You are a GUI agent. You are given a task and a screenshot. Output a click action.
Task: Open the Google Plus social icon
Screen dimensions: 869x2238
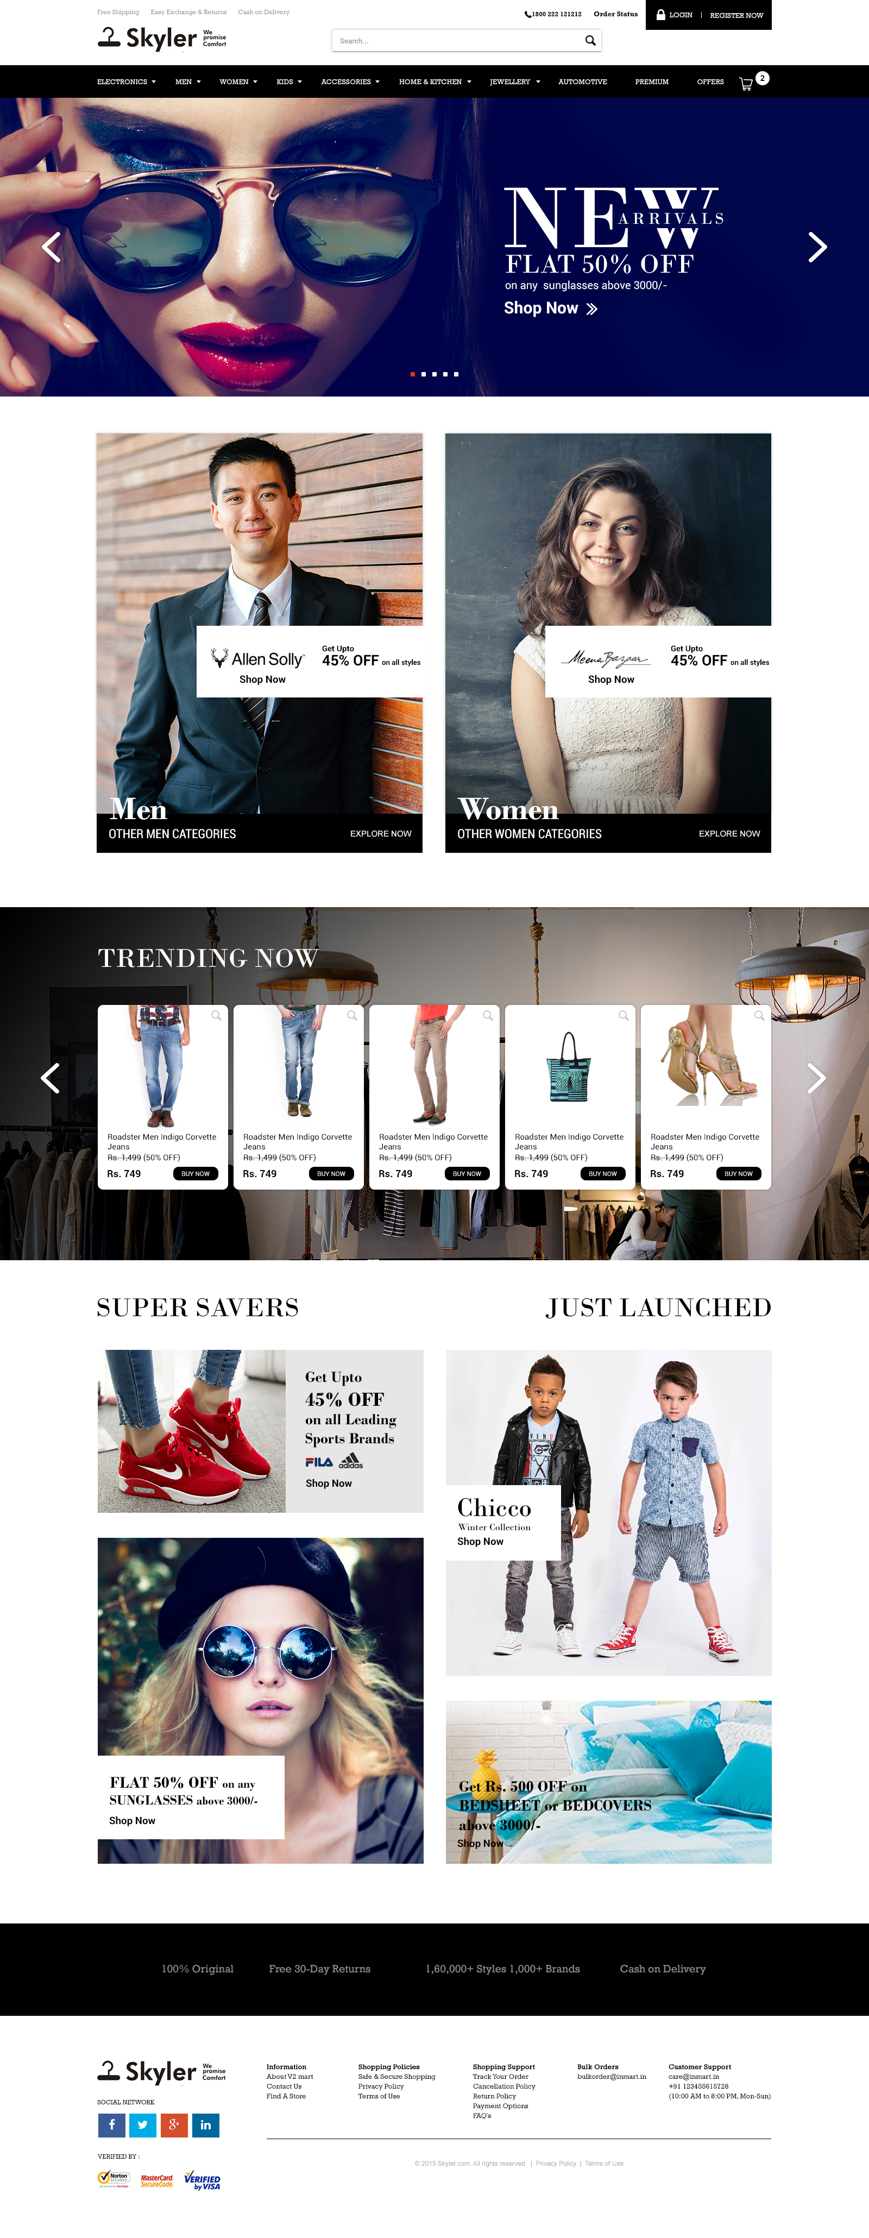pyautogui.click(x=174, y=2124)
